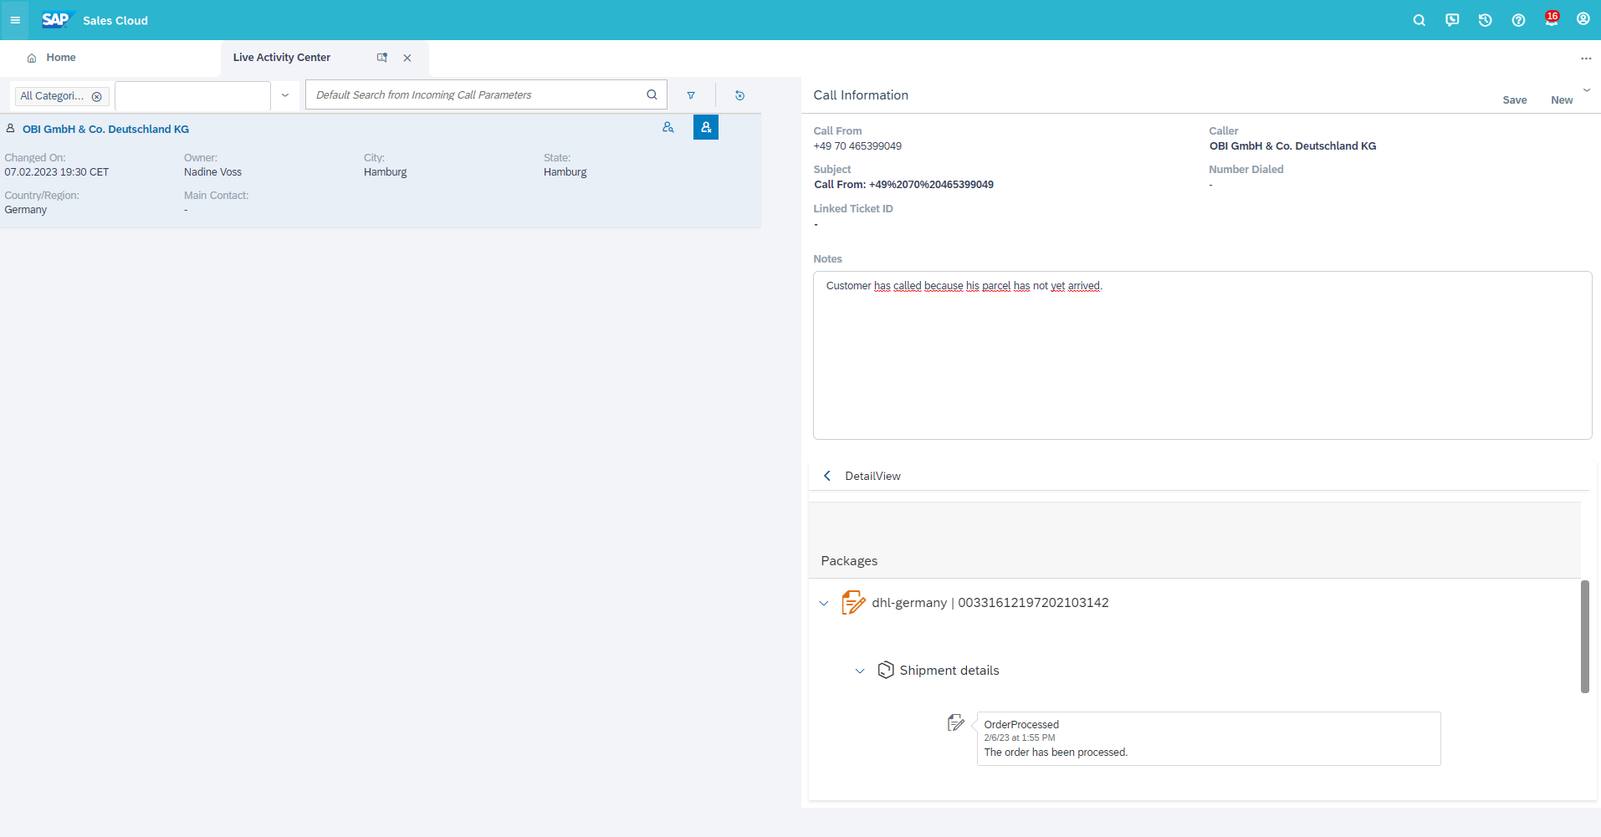This screenshot has width=1601, height=837.
Task: Click the Sales Cloud product title
Action: point(115,21)
